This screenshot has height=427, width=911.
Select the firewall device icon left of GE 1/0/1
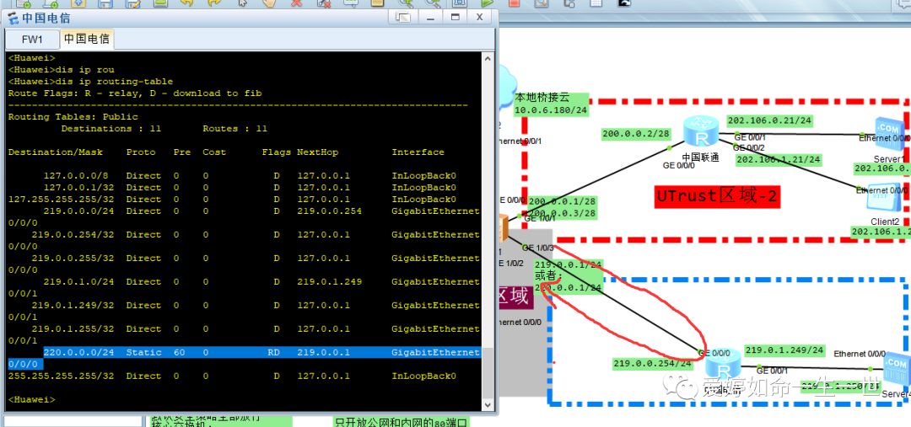click(503, 227)
